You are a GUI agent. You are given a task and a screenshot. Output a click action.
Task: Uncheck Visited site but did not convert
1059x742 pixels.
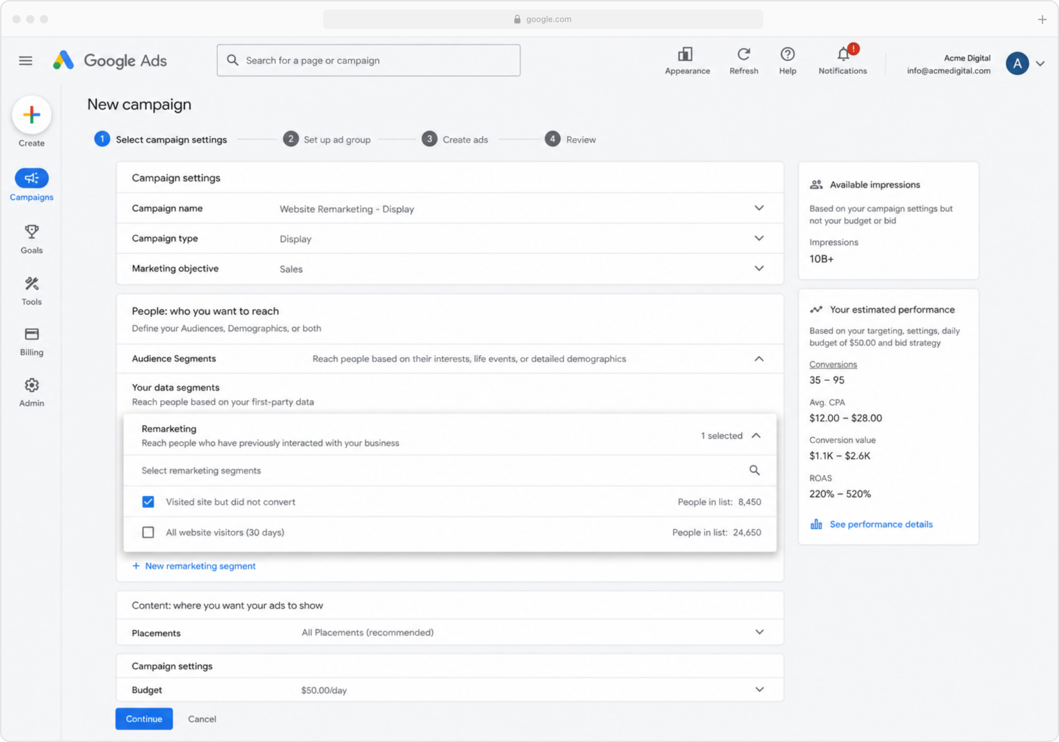click(x=148, y=502)
